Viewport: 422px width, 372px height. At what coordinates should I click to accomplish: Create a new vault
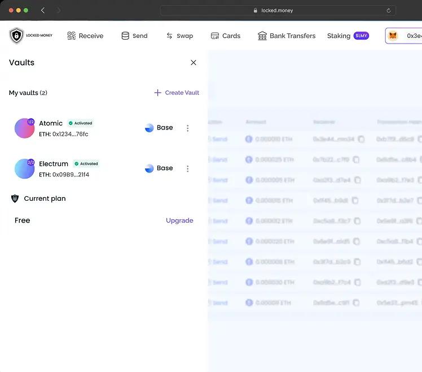click(177, 93)
